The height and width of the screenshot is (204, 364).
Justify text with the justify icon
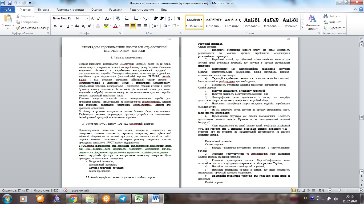(x=145, y=26)
